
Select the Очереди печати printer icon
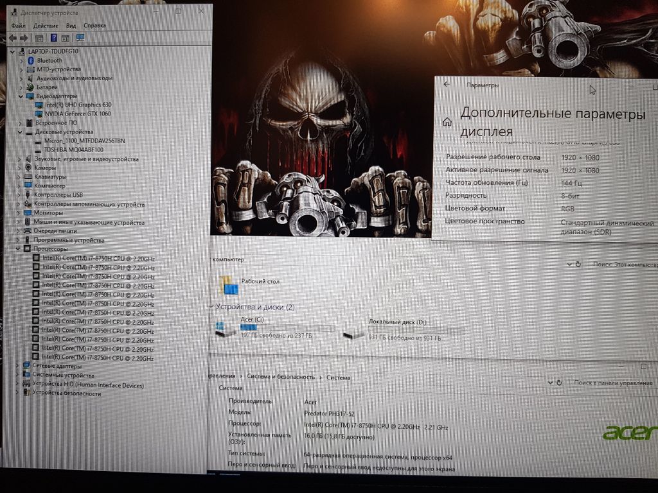pos(27,231)
